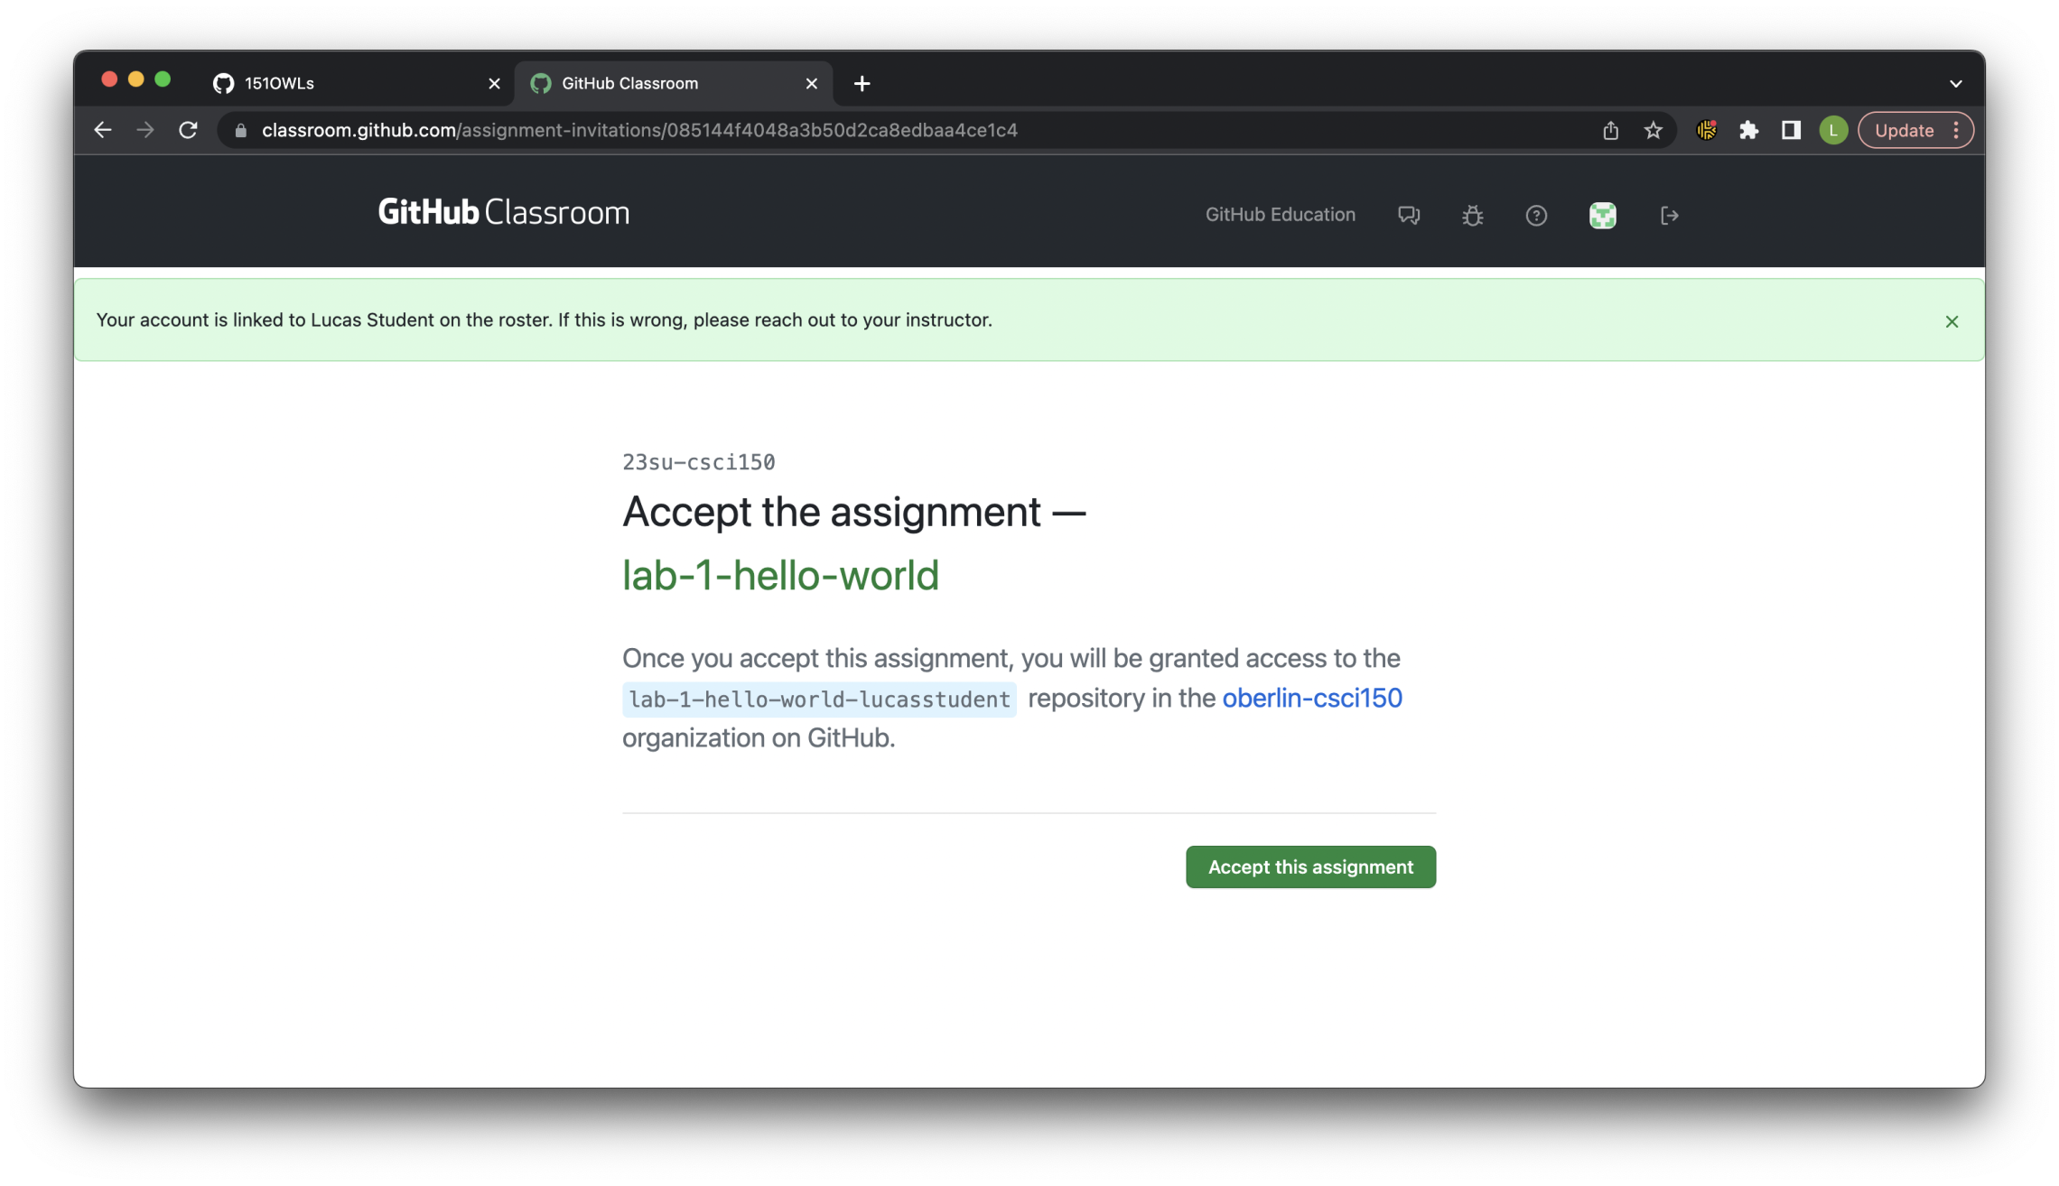Screen dimensions: 2059x1186
Task: Switch to the 151OWLs tab
Action: [355, 84]
